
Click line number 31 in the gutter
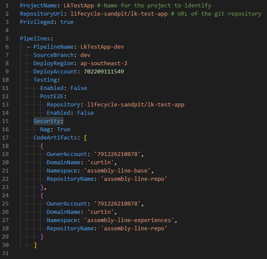click(5, 253)
